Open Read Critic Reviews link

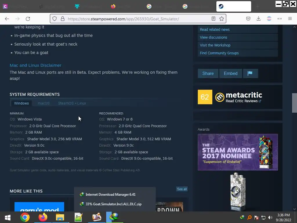(x=243, y=101)
